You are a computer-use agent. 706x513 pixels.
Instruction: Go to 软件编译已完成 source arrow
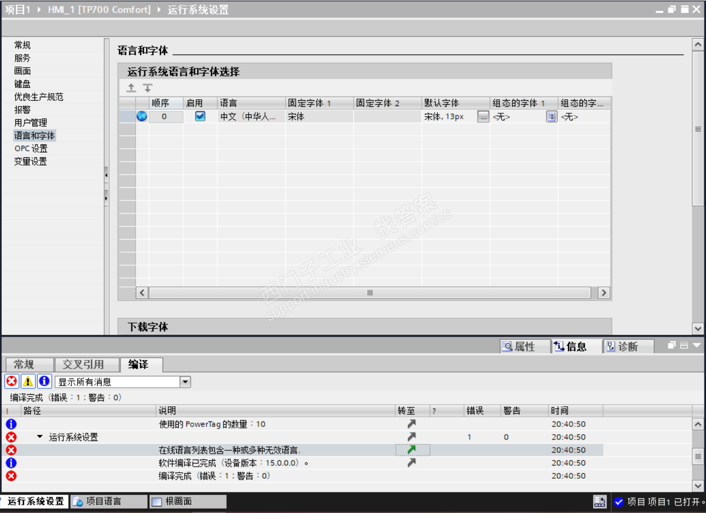412,463
